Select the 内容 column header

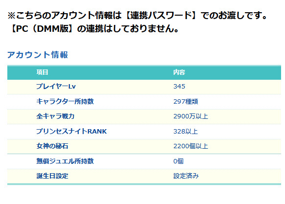(x=179, y=72)
